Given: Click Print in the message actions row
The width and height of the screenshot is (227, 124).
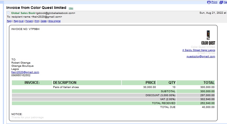Looking at the screenshot, I should coord(37,21).
